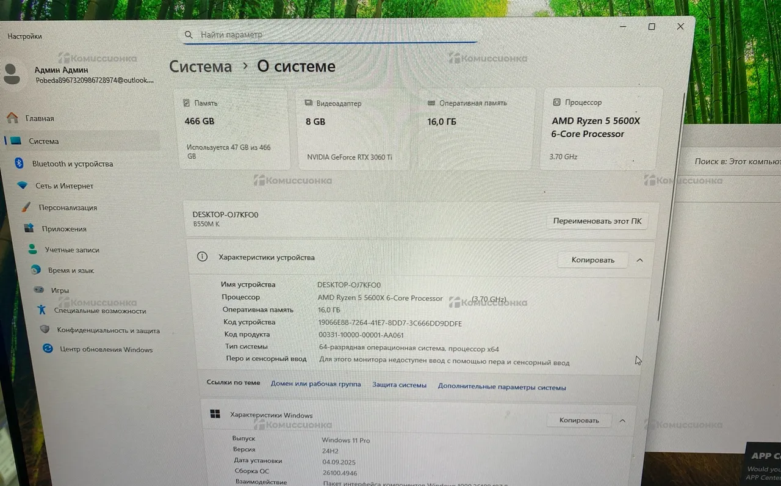The image size is (781, 486).
Task: Open the Учетные записи person icon
Action: pyautogui.click(x=32, y=249)
